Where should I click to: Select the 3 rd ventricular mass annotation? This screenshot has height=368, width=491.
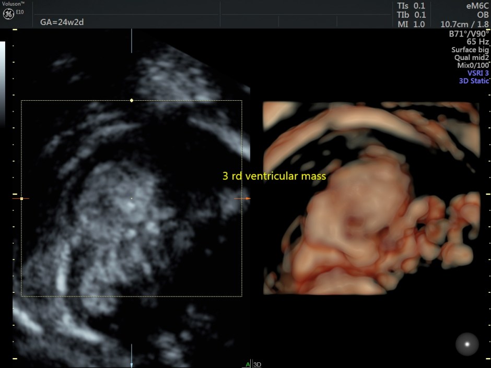(x=274, y=176)
